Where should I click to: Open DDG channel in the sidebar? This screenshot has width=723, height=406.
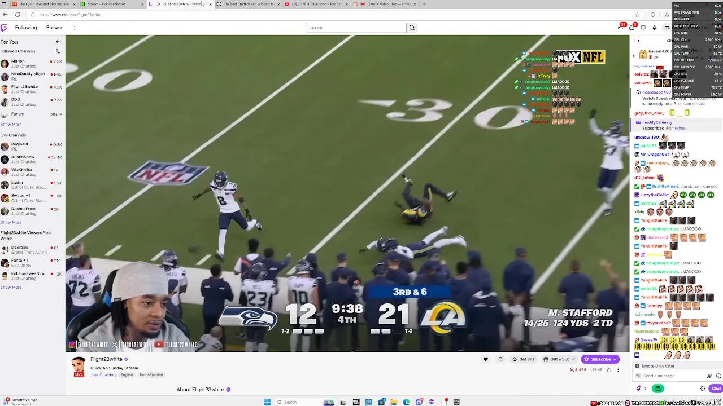click(31, 101)
